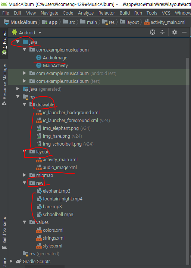Click res breadcrumb in navigation bar
Screen dimensions: 191x268
(x=108, y=22)
